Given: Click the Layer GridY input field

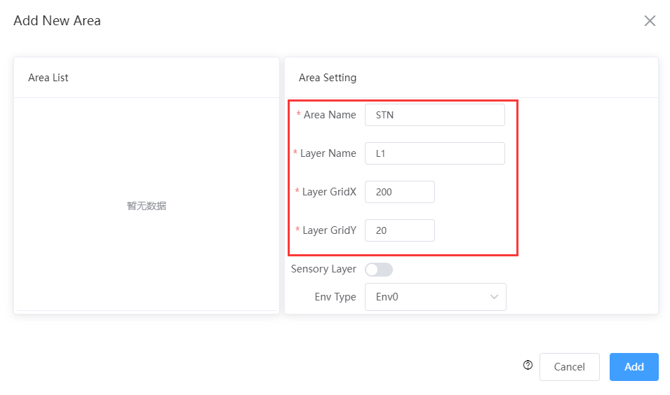Looking at the screenshot, I should [399, 230].
